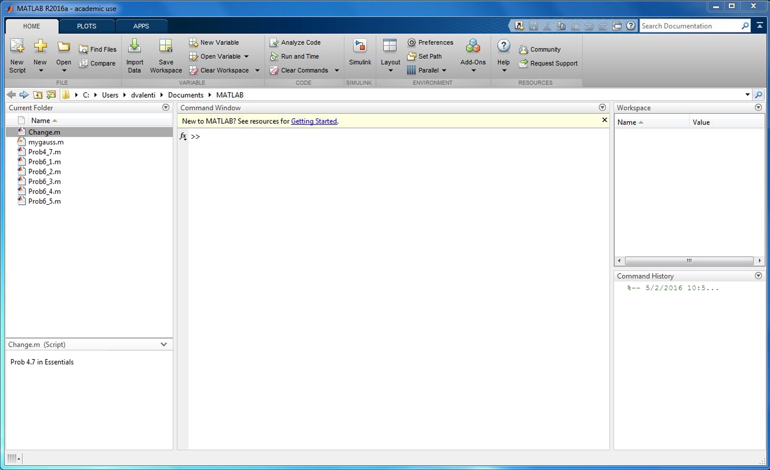Click Run and Time
Viewport: 770px width, 470px height.
294,57
